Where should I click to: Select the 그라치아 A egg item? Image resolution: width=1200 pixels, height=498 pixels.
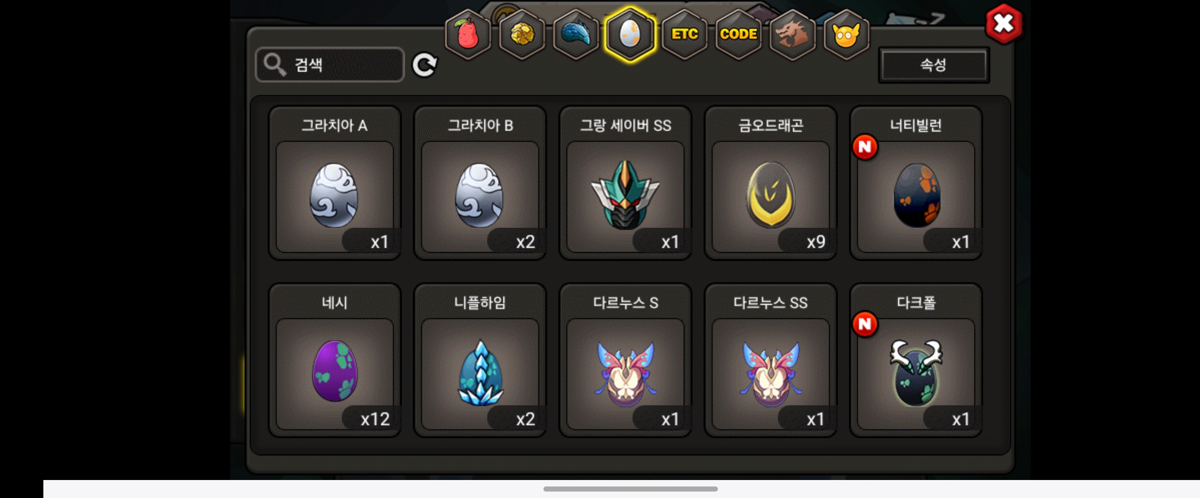click(334, 183)
